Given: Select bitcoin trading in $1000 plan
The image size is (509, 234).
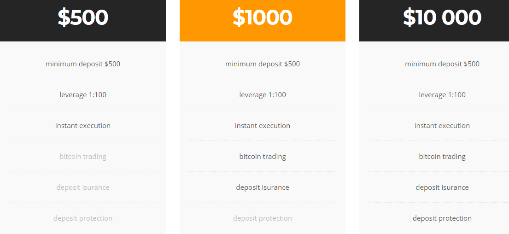Looking at the screenshot, I should click(x=262, y=157).
